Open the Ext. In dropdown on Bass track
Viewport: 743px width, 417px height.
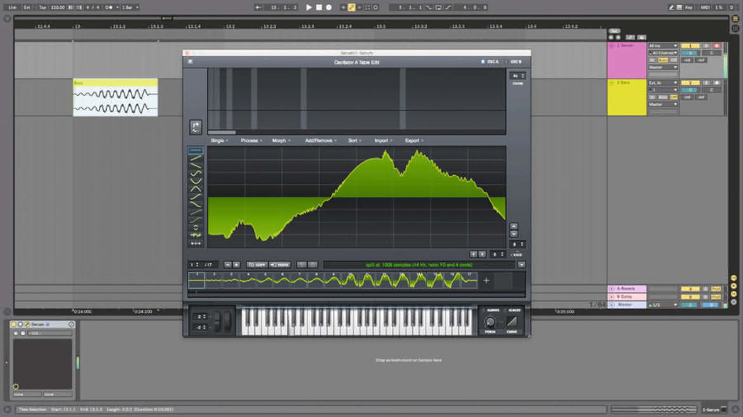pos(663,83)
